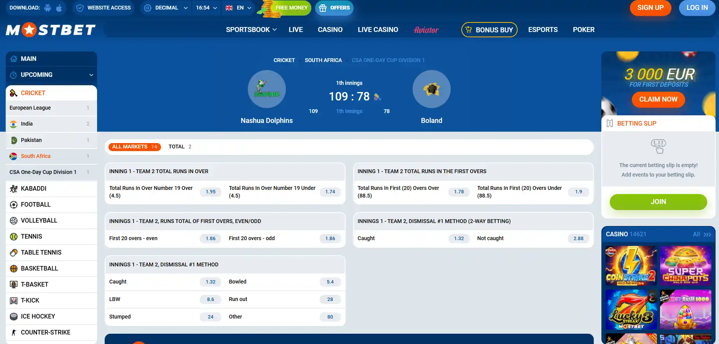Click the Tennis ball icon
Screen dimensions: 719x344
coord(14,237)
